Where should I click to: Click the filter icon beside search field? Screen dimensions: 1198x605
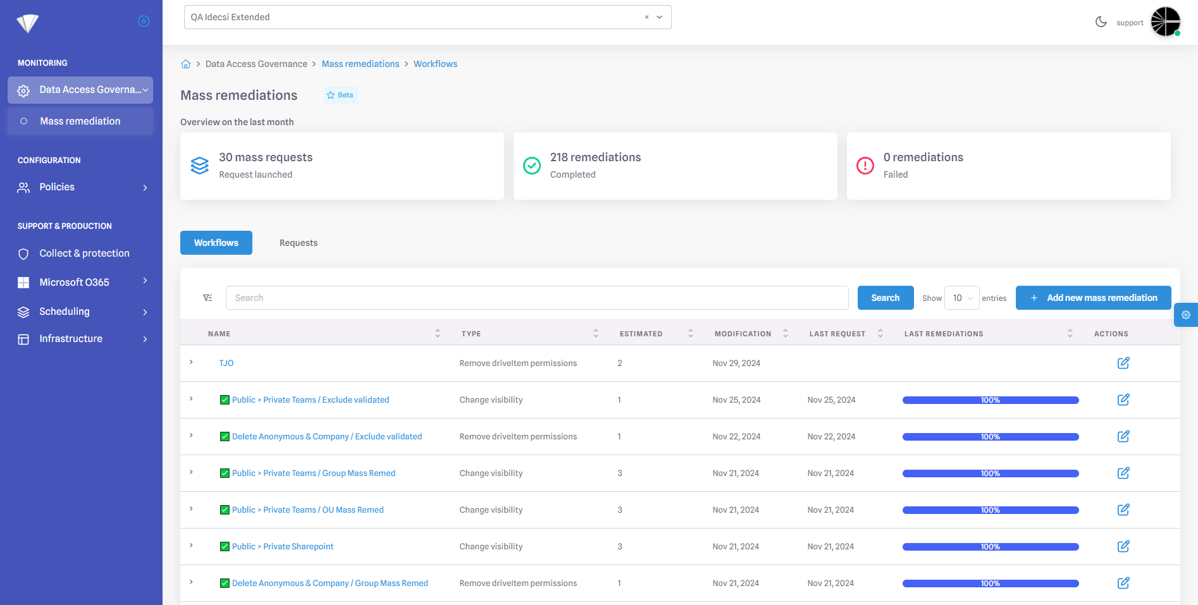207,298
